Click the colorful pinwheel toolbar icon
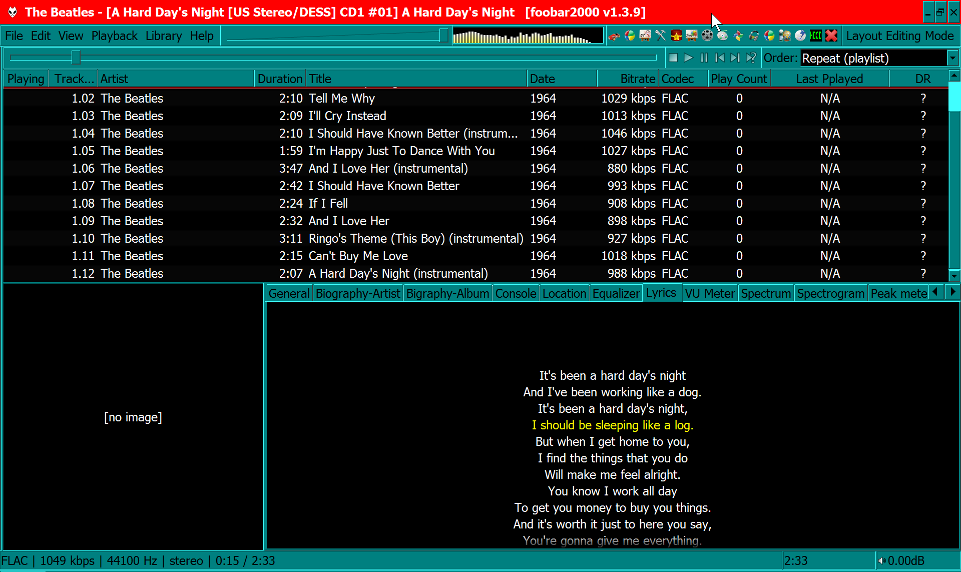 coord(738,36)
